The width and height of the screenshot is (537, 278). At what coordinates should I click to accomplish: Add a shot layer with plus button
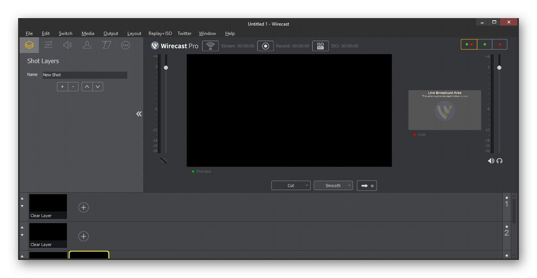[x=62, y=86]
